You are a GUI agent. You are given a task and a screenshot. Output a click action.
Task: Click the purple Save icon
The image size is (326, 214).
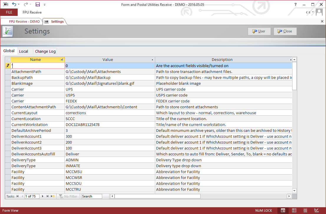37,4
